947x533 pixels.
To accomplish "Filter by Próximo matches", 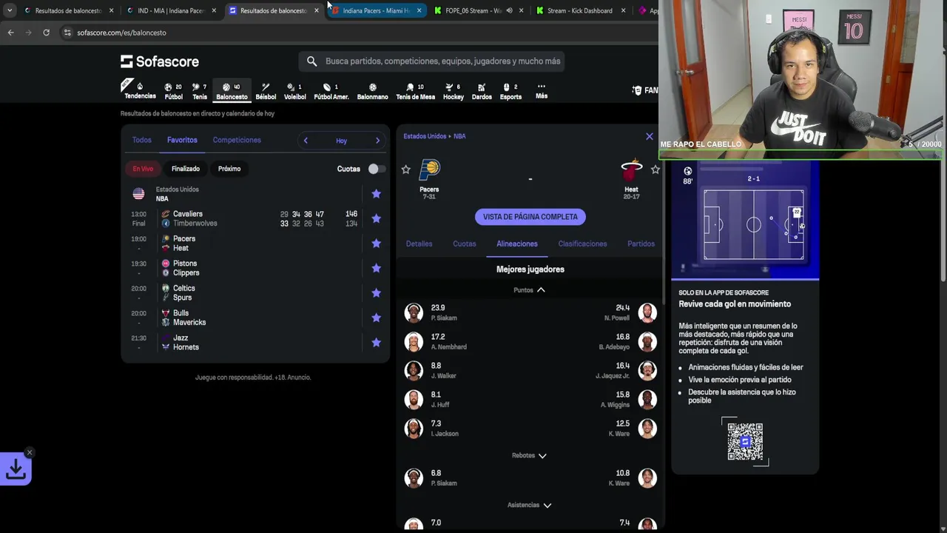I will [229, 169].
